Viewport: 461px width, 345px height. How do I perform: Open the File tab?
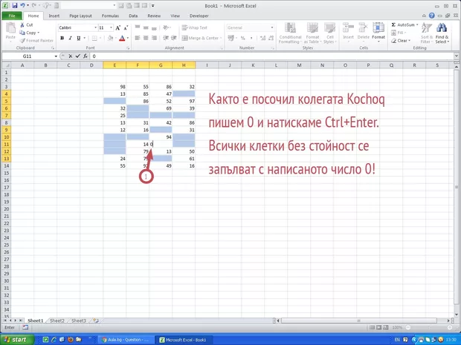click(x=12, y=16)
